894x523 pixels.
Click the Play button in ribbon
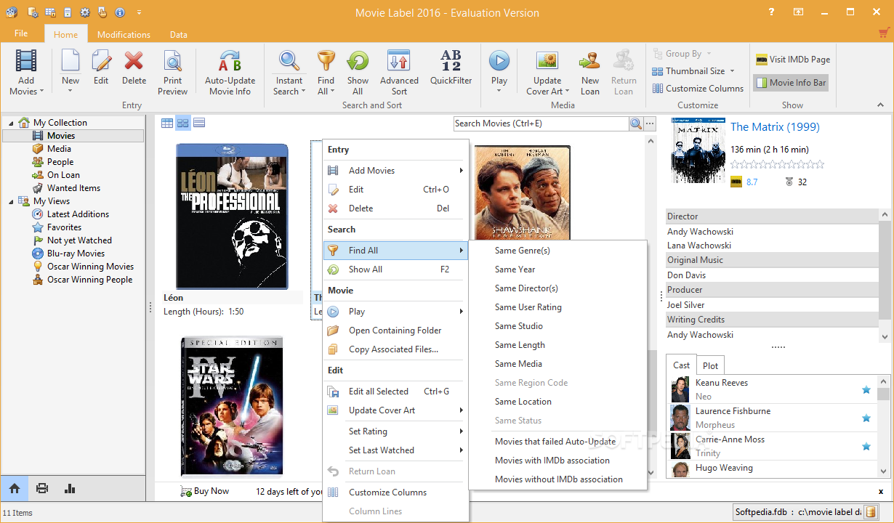(499, 61)
